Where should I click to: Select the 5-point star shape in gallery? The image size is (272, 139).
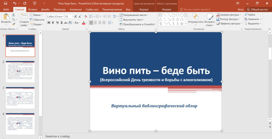181,24
